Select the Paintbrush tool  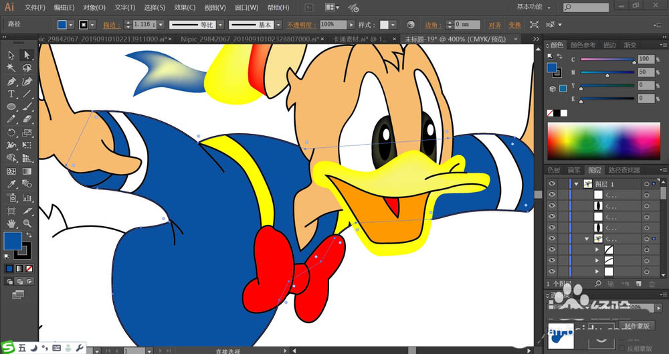click(x=27, y=106)
